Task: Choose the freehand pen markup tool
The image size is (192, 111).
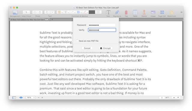Action: tap(85, 12)
